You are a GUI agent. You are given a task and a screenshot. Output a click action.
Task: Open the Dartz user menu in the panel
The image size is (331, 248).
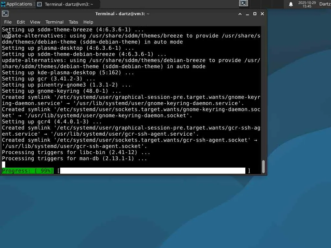(x=325, y=4)
